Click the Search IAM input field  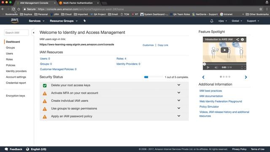click(x=16, y=33)
